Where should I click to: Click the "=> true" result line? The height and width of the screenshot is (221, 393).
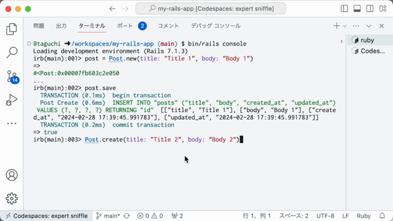click(45, 133)
